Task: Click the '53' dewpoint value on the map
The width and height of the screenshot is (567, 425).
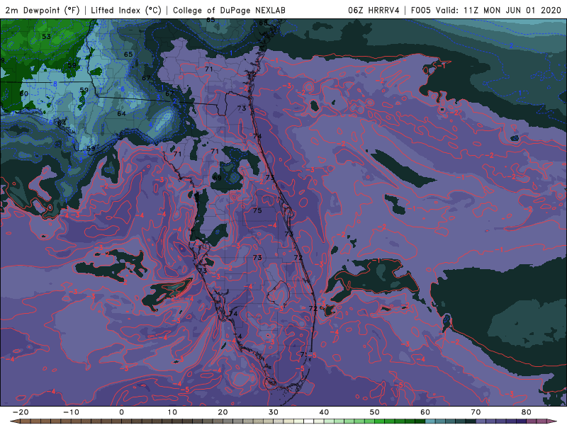Action: [x=46, y=37]
